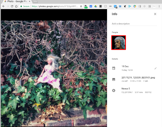Open a new browser tab
The image size is (162, 127).
coord(35,1)
